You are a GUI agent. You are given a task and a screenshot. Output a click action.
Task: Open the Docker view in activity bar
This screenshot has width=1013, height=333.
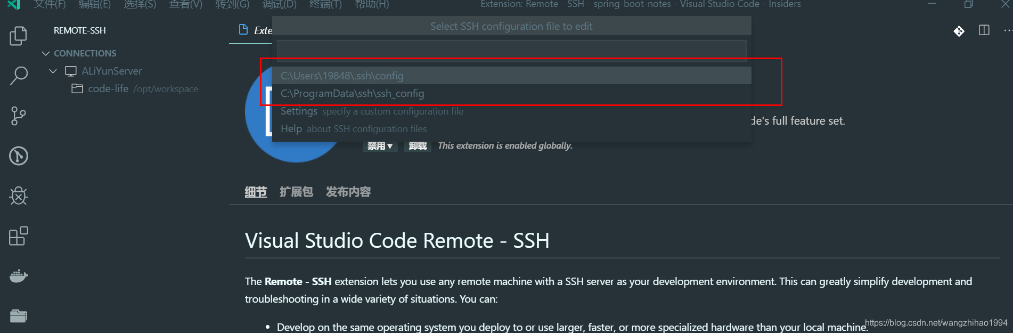click(19, 276)
